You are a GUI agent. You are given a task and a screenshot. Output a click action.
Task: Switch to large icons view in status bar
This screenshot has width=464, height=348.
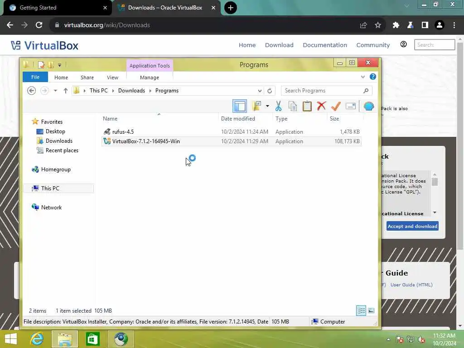371,310
